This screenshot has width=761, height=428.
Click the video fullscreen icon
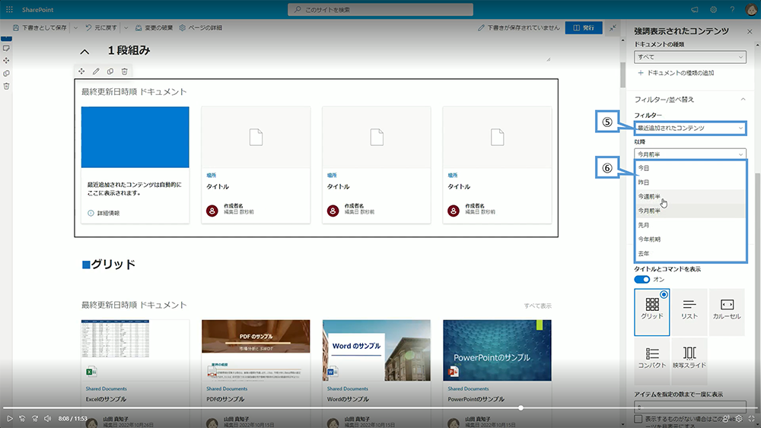click(x=751, y=418)
